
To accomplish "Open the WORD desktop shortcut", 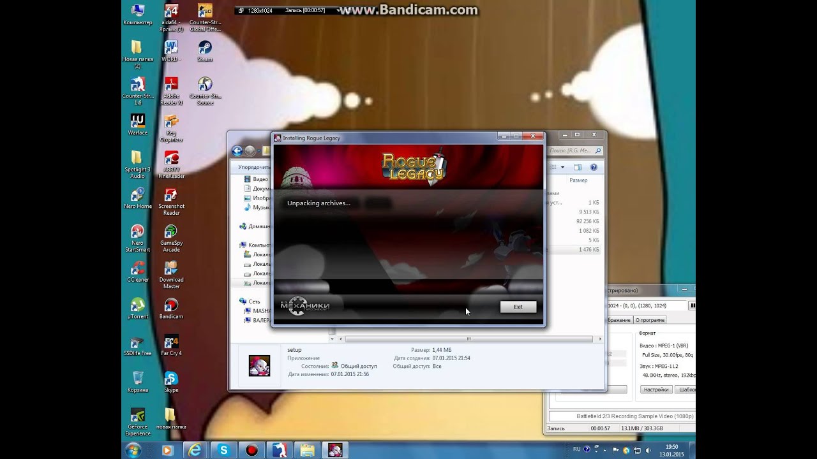I will (171, 50).
